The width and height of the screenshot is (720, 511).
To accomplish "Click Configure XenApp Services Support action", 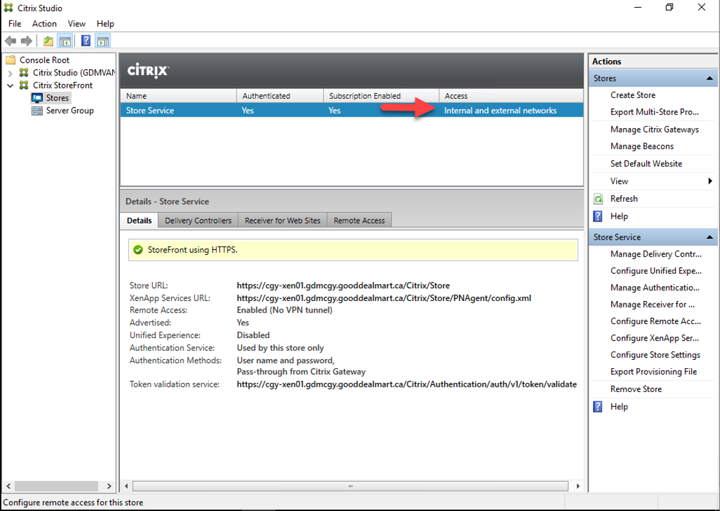I will tap(655, 338).
